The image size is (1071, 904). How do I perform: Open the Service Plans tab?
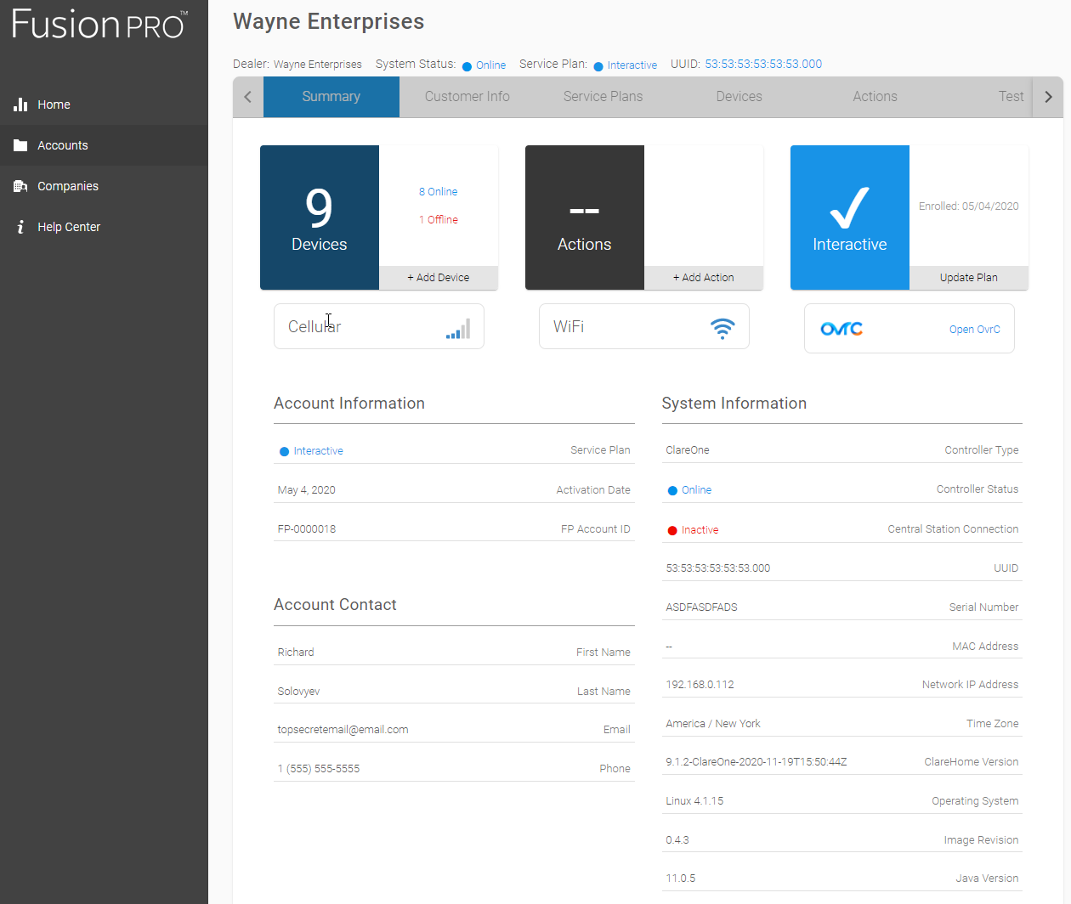click(x=603, y=97)
